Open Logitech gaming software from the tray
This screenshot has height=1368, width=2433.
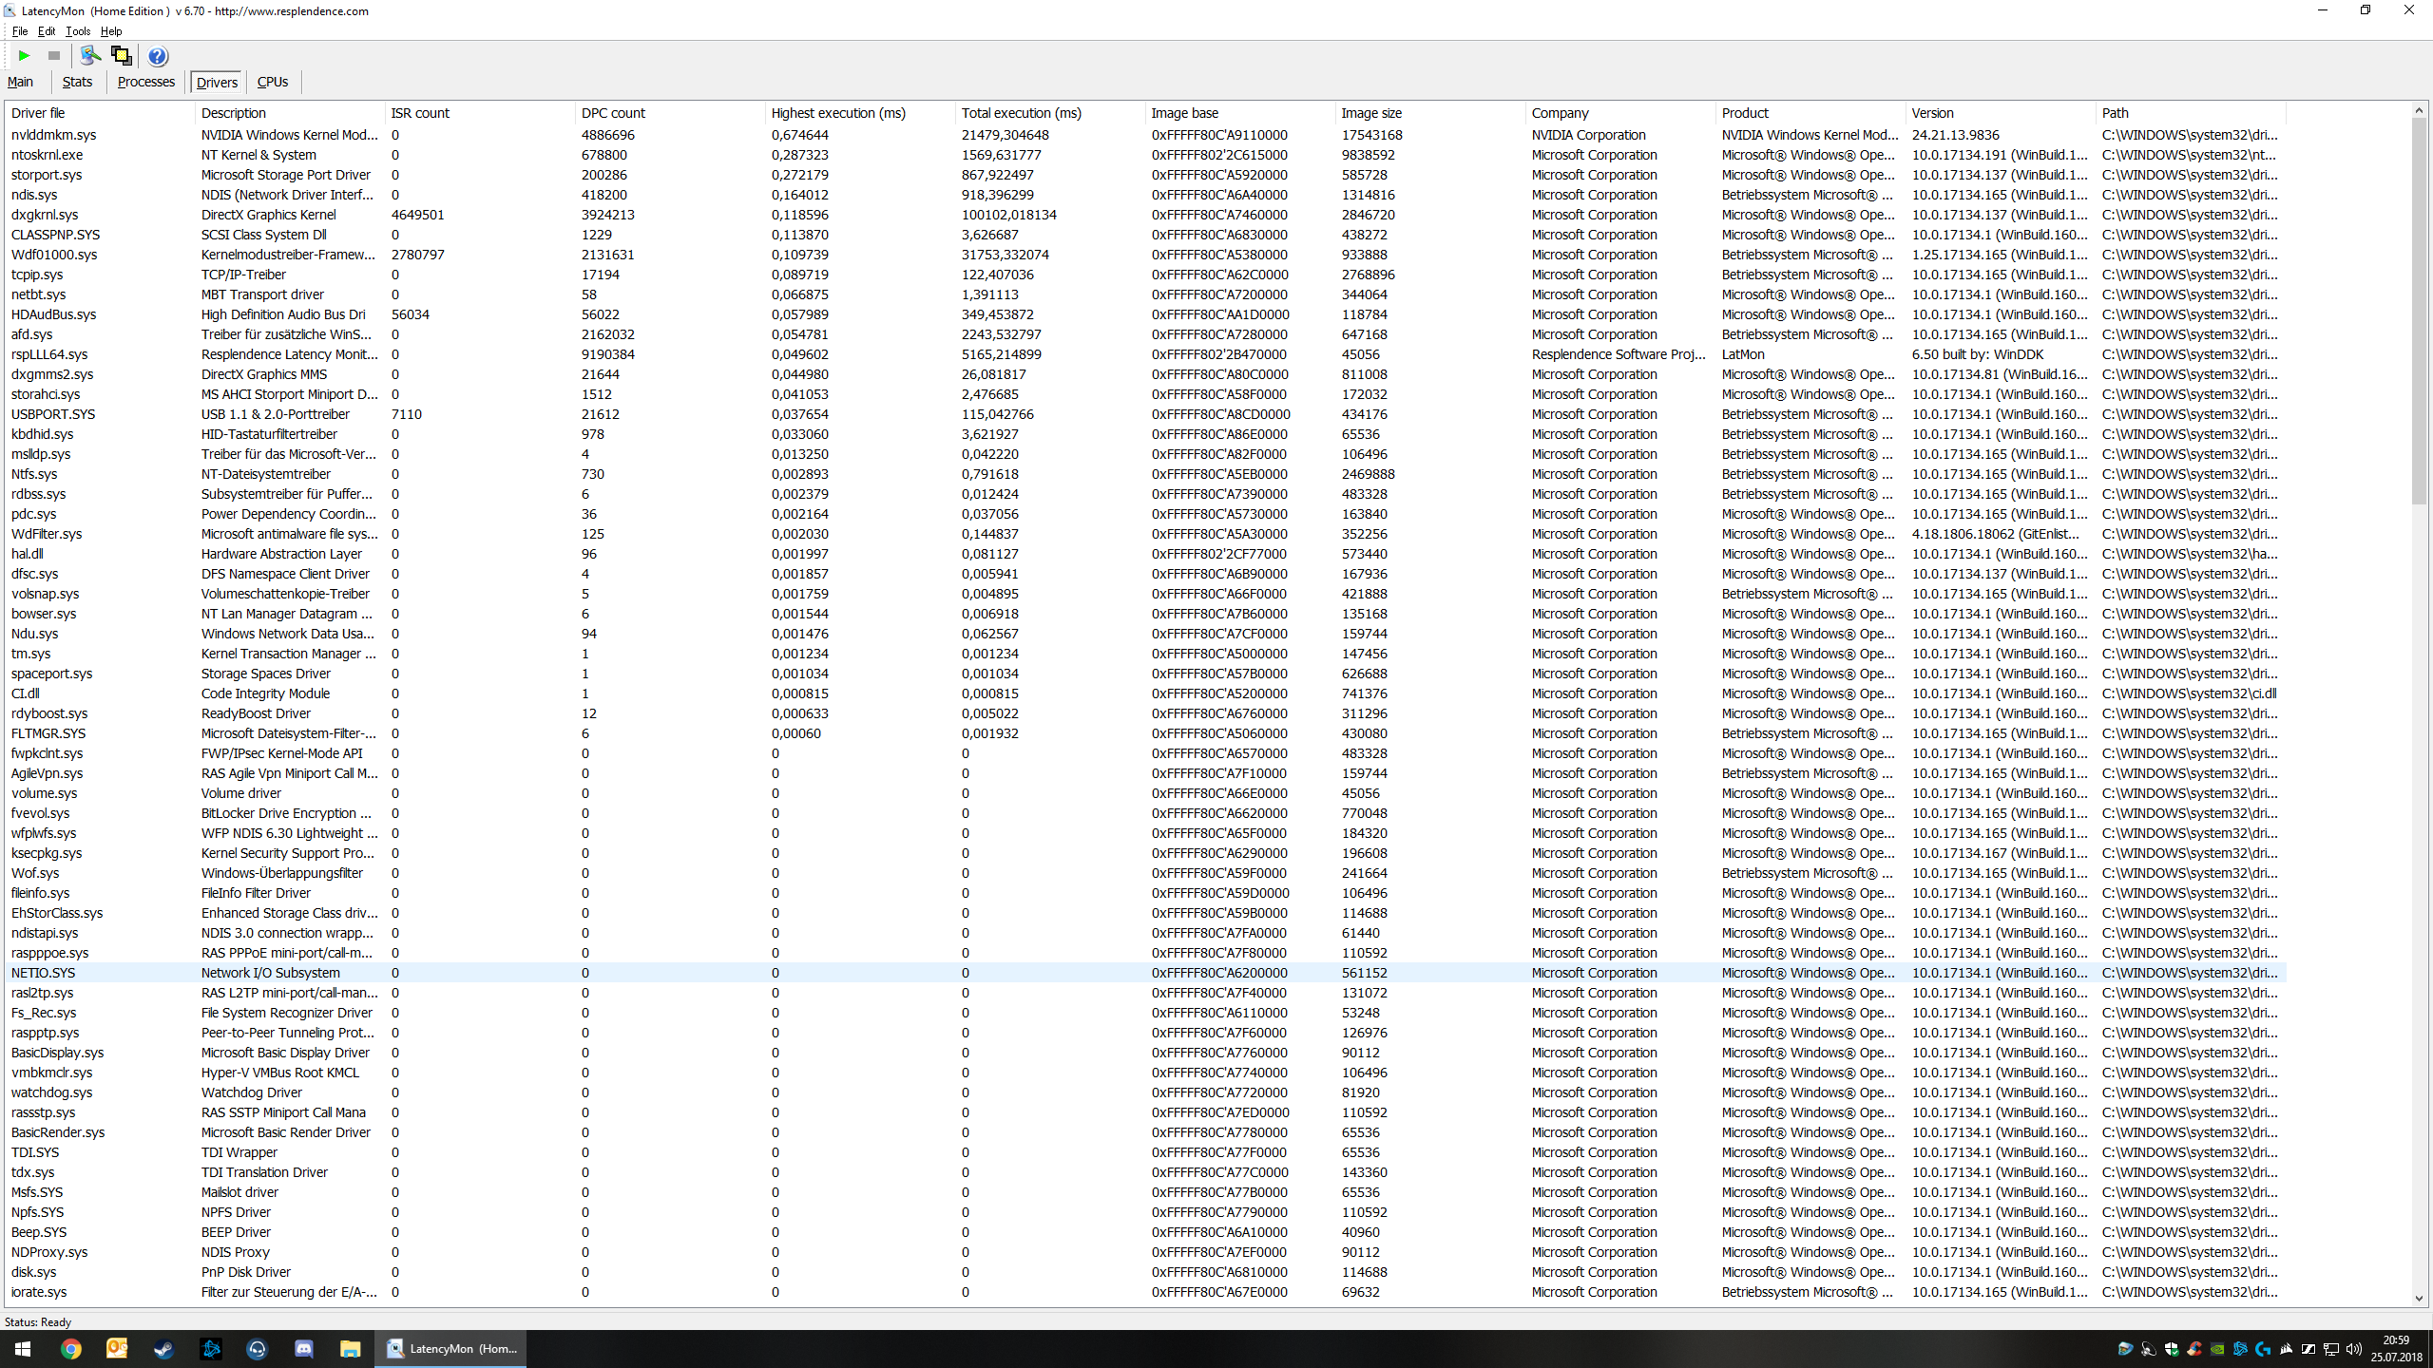pos(2263,1349)
